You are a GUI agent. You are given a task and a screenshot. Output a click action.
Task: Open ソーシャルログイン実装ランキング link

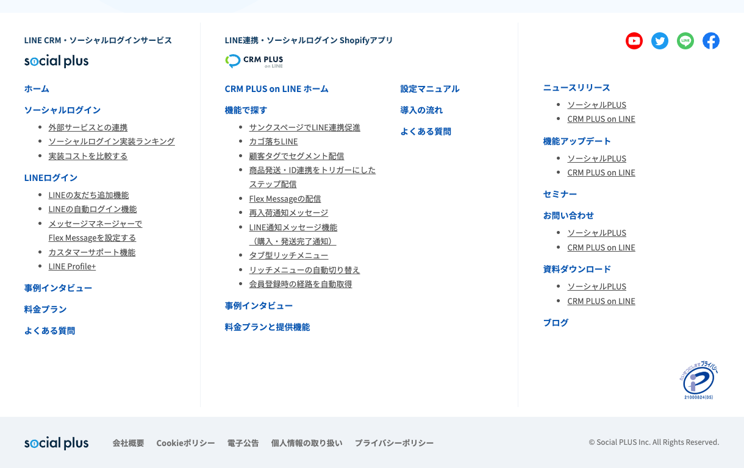tap(112, 141)
